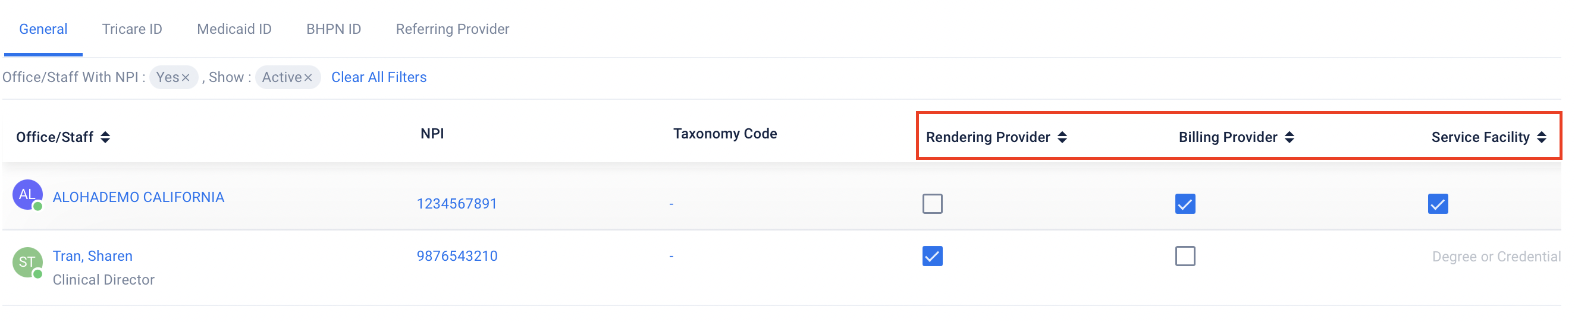This screenshot has width=1575, height=322.
Task: Click the AL avatar for ALOHADEMO CALIFORNIA
Action: (27, 195)
